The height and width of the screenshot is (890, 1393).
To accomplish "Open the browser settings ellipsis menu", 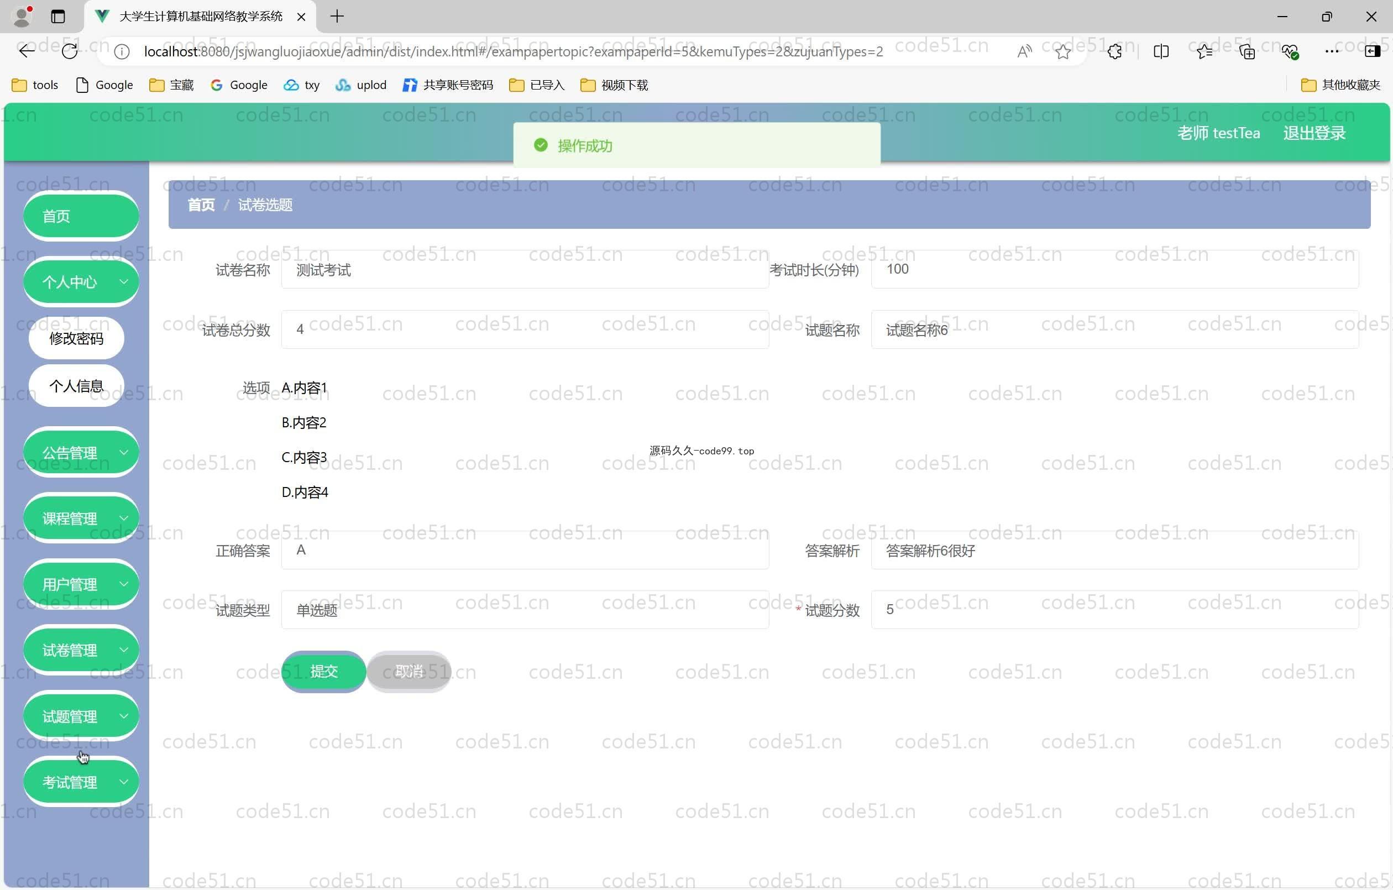I will point(1331,51).
